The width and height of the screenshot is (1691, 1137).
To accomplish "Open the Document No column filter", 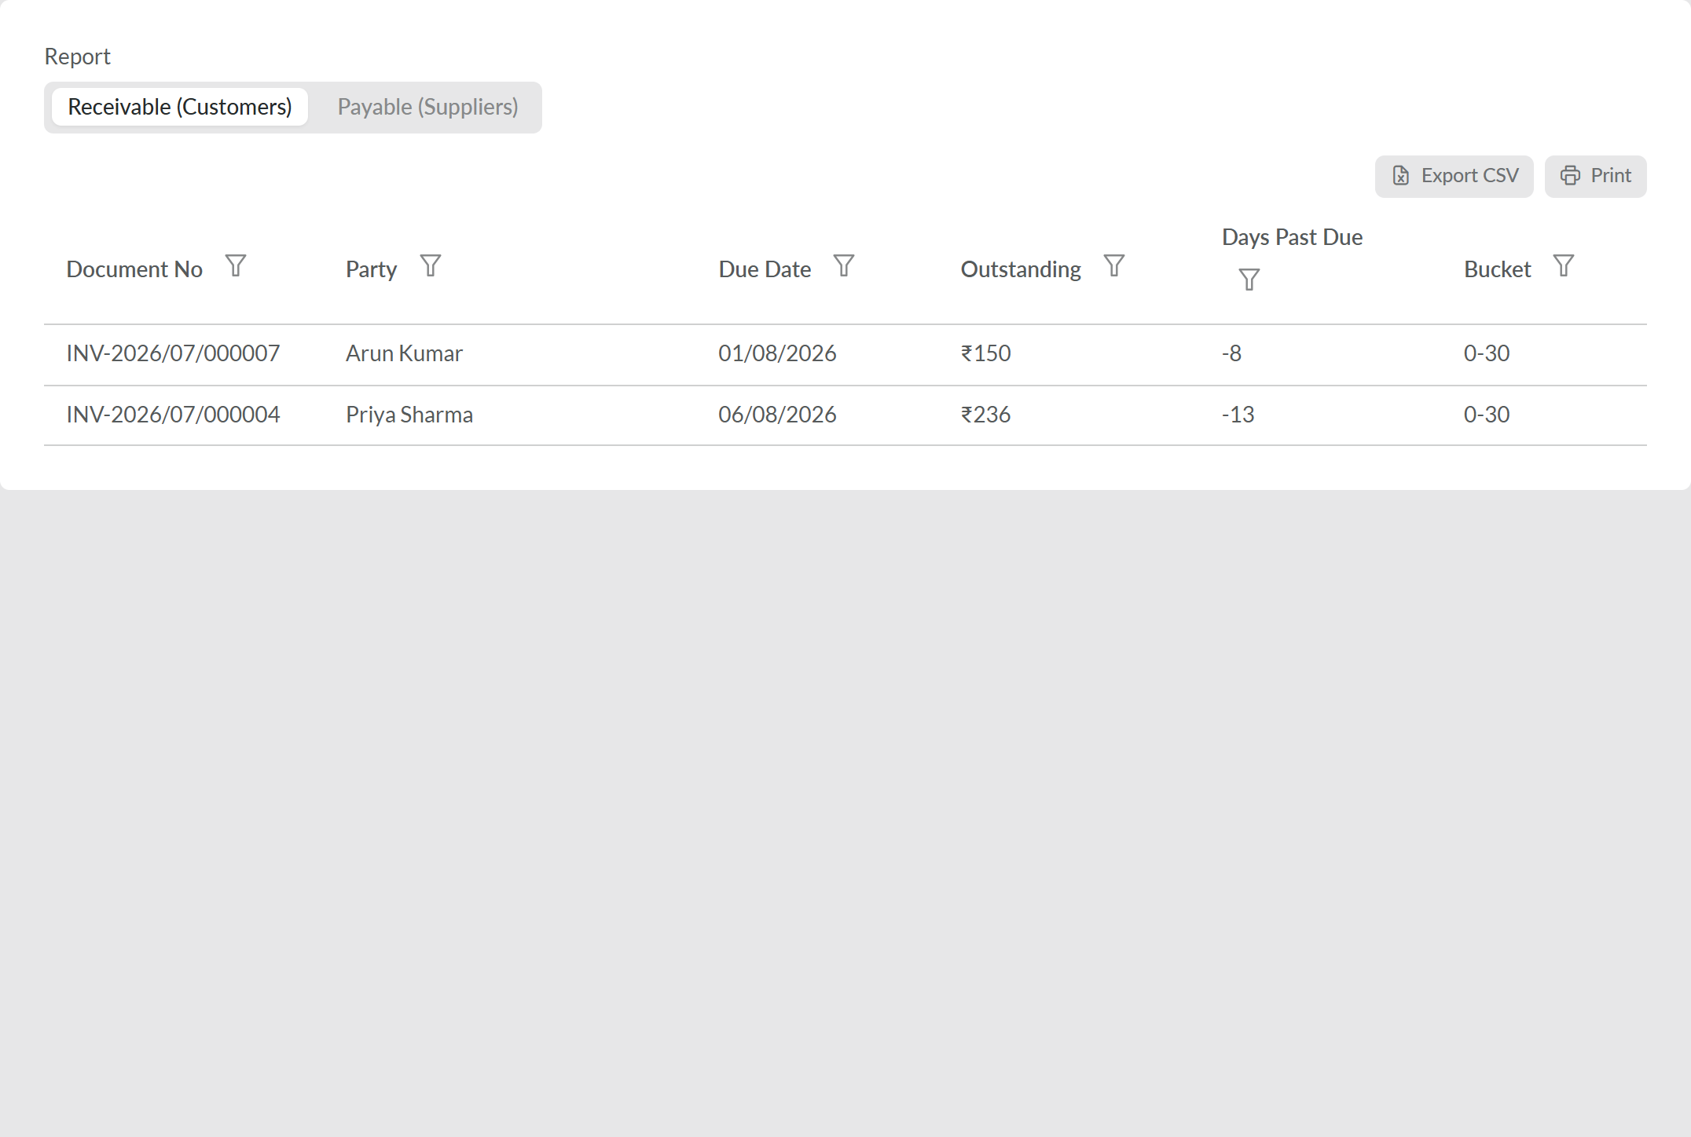I will click(236, 266).
